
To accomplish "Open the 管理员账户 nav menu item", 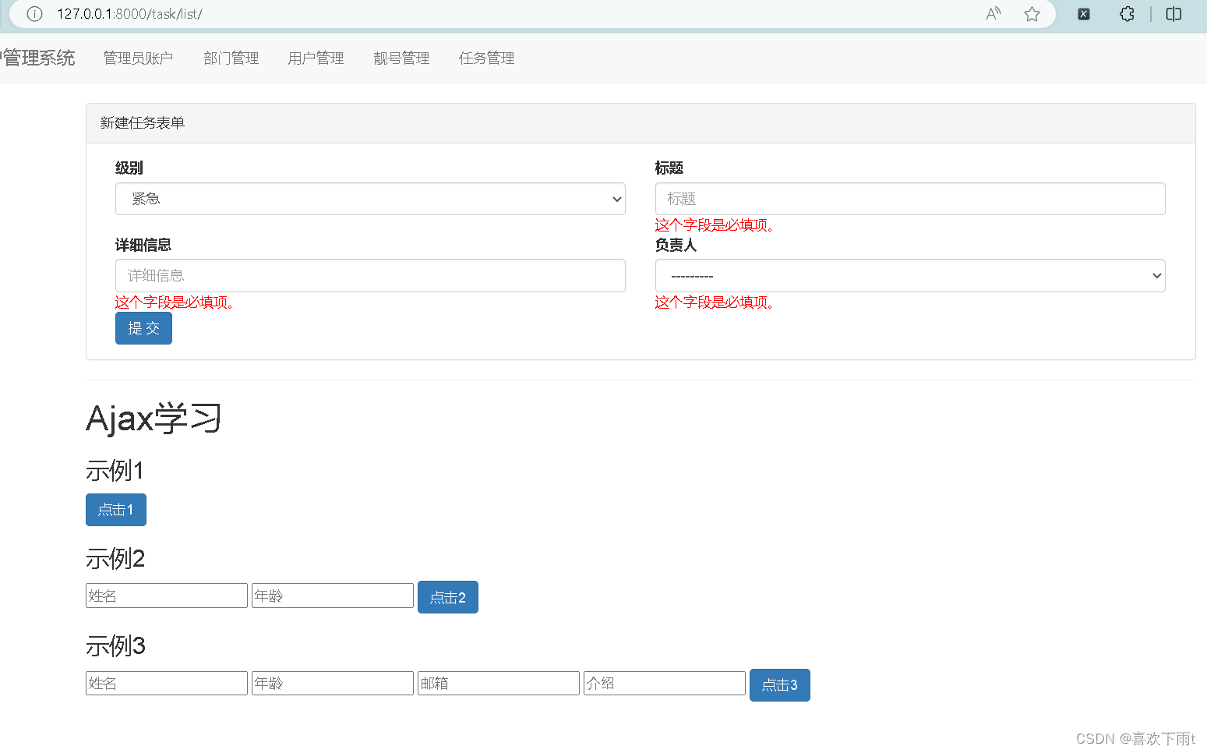I will pyautogui.click(x=138, y=58).
